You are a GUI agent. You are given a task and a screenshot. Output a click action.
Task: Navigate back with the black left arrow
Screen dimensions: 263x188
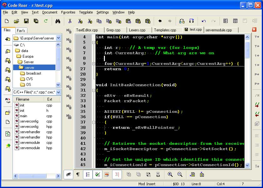(x=160, y=21)
